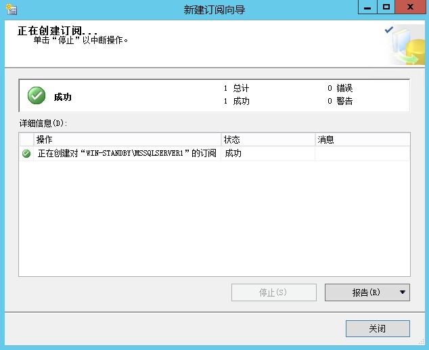
Task: Sort by the 操作 column header
Action: click(128, 139)
